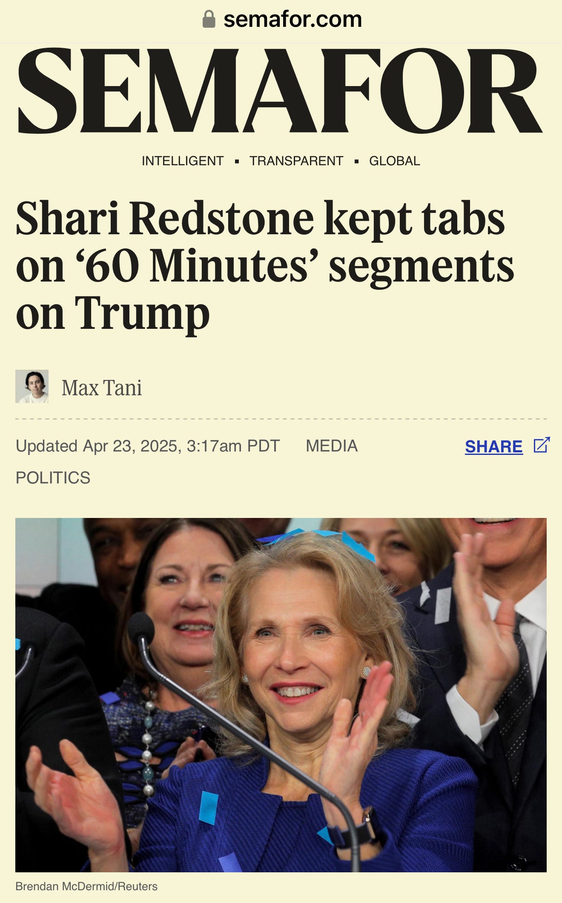Tap the share arrow-box icon

click(542, 445)
